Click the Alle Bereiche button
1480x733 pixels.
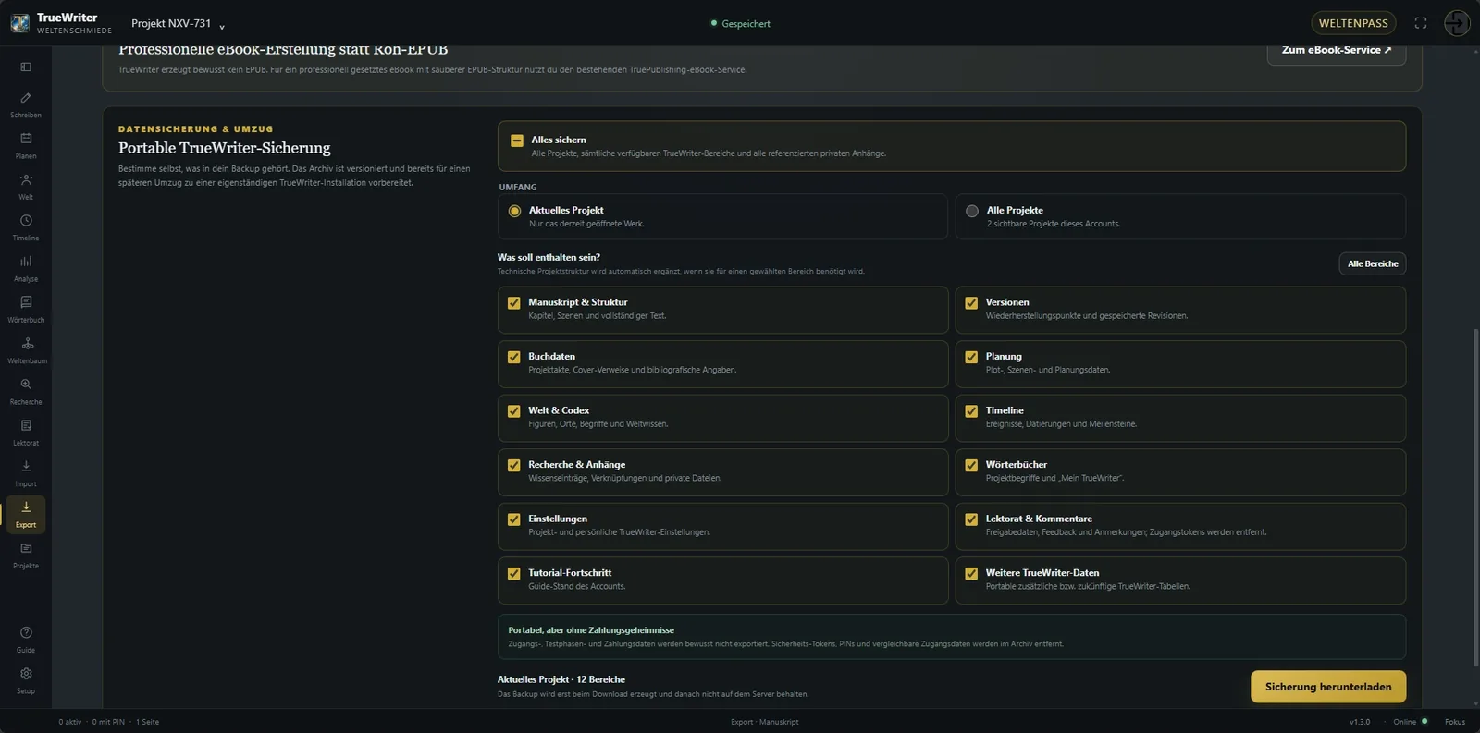(x=1373, y=263)
